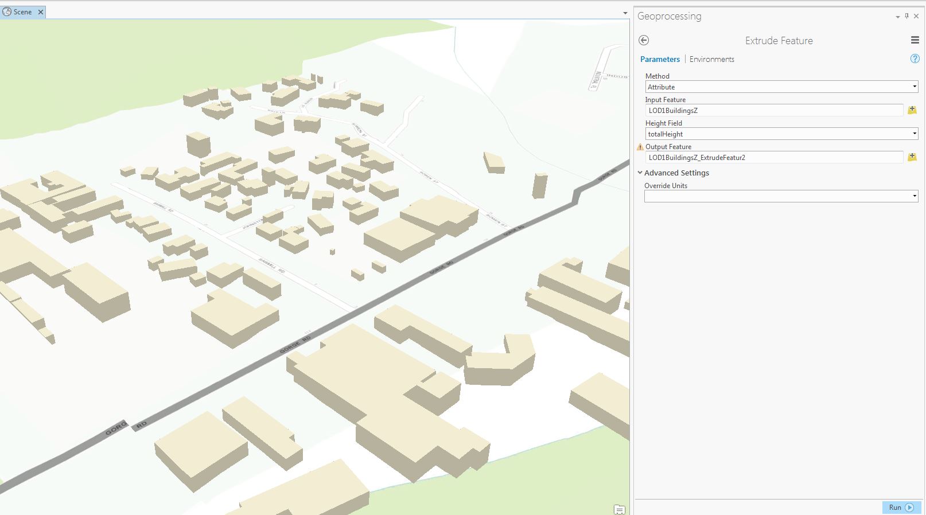926x515 pixels.
Task: Edit the Input Feature field LOD1BuildingsZ
Action: [774, 110]
